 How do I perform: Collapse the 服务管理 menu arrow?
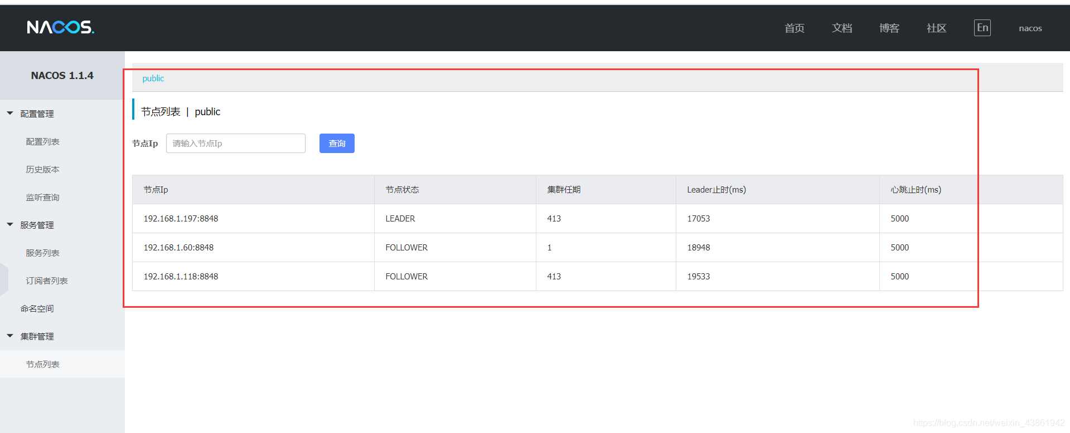[10, 225]
